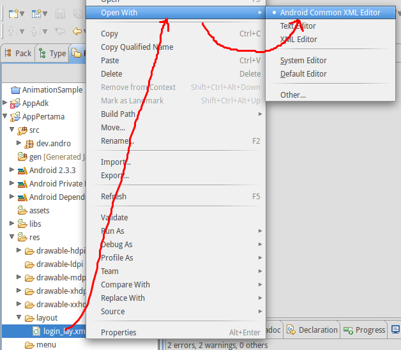Click Rename... in the context menu
The image size is (401, 350).
coord(176,141)
